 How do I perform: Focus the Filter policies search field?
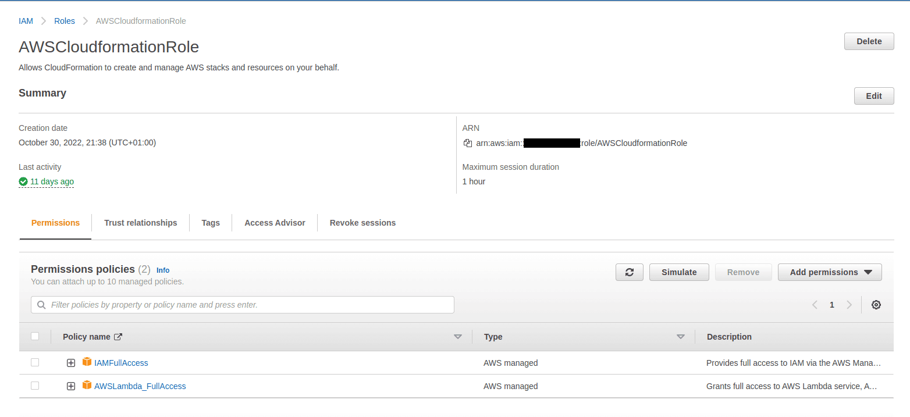pos(243,305)
